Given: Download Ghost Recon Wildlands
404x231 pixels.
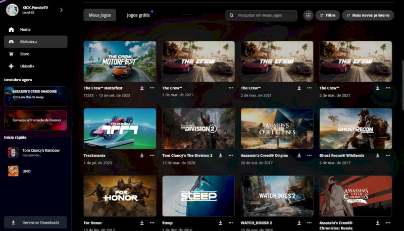Looking at the screenshot, I should click(x=378, y=155).
